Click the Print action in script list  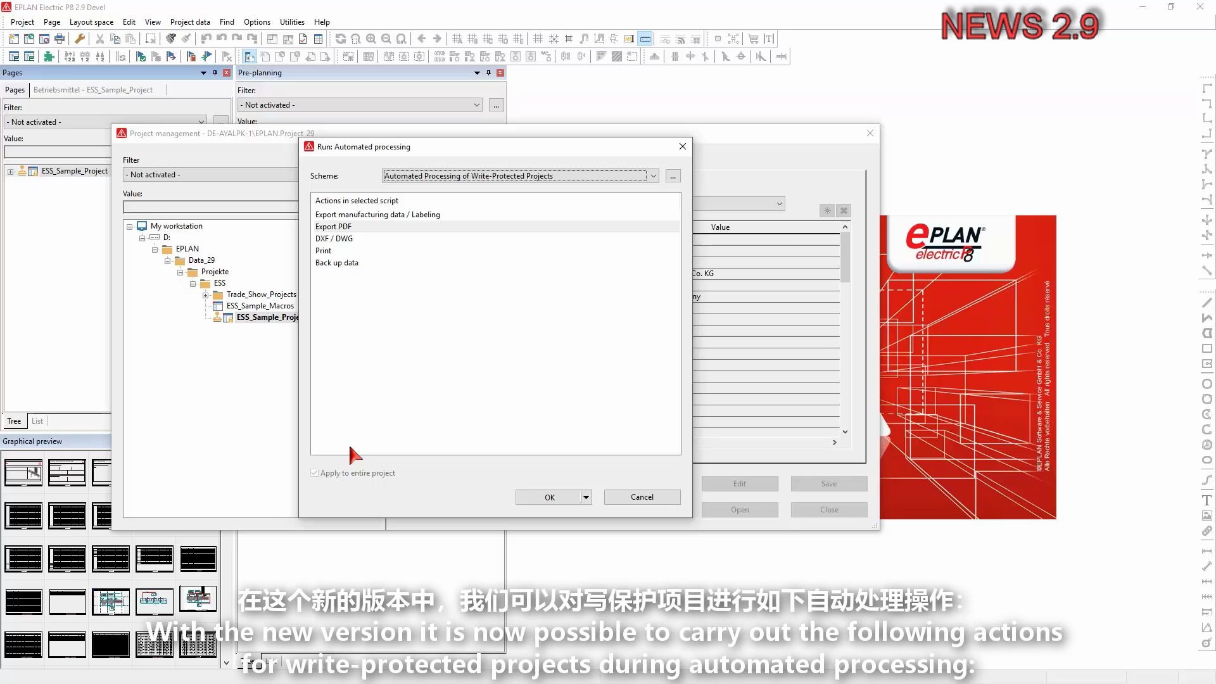click(x=323, y=251)
